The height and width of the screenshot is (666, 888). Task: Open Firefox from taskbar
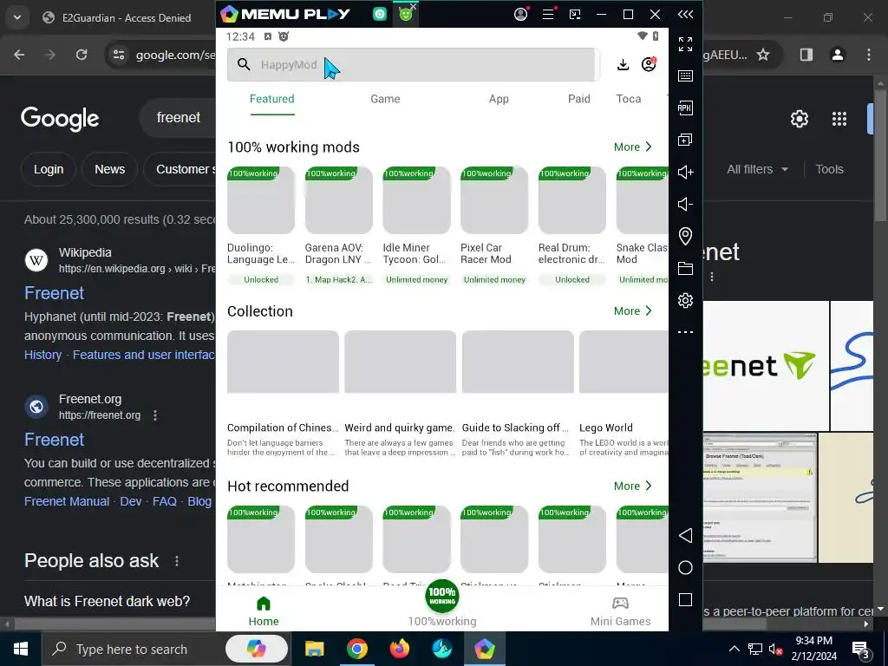(400, 649)
